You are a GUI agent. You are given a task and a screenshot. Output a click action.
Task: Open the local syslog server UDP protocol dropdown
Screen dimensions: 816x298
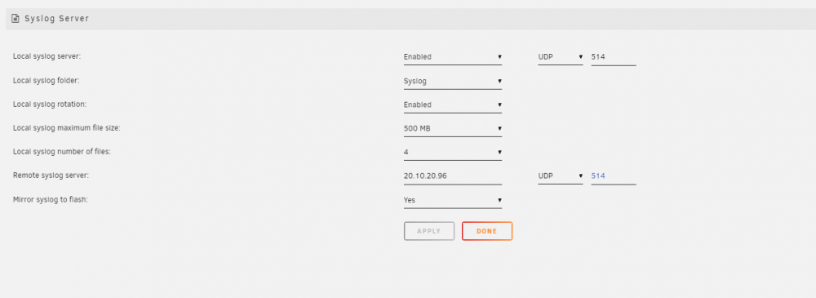click(x=561, y=57)
